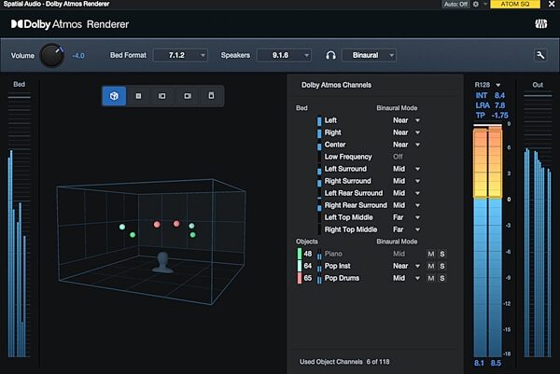Click the Pop Inst object color indicator

(x=300, y=266)
